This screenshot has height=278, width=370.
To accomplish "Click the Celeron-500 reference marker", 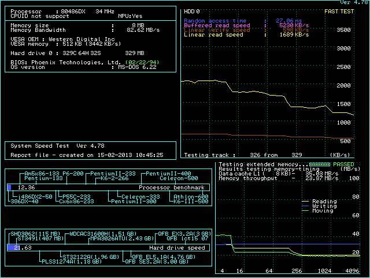I will click(179, 178).
